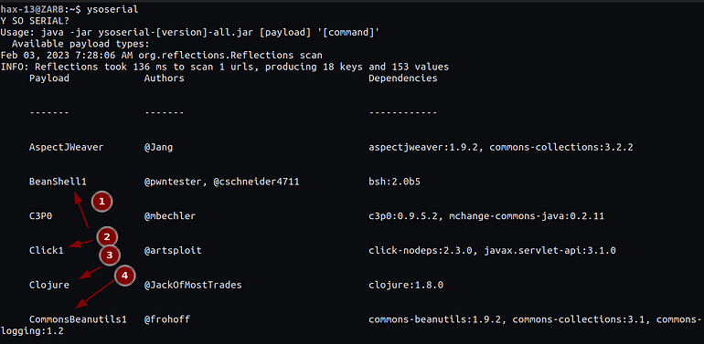Click the @Jang author handle

tap(158, 148)
